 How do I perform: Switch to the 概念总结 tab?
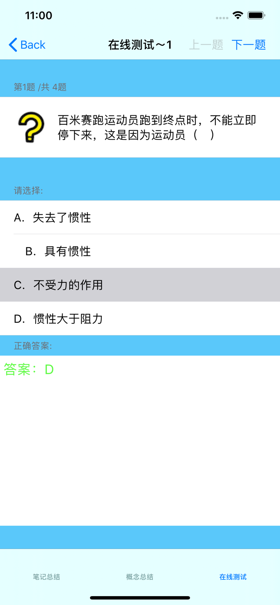[x=140, y=577]
